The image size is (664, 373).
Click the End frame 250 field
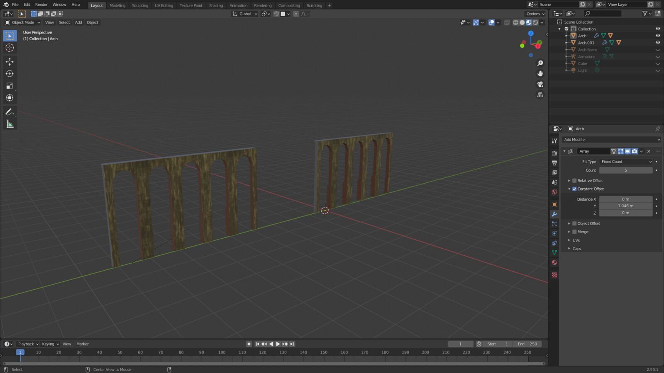[527, 344]
